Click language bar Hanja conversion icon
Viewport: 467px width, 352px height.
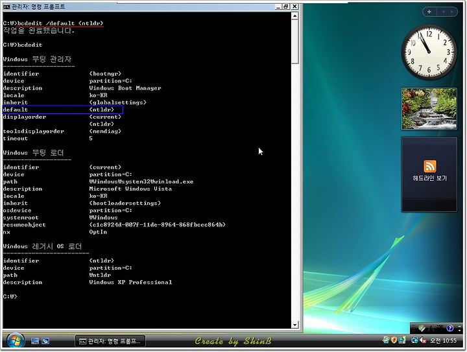[440, 327]
